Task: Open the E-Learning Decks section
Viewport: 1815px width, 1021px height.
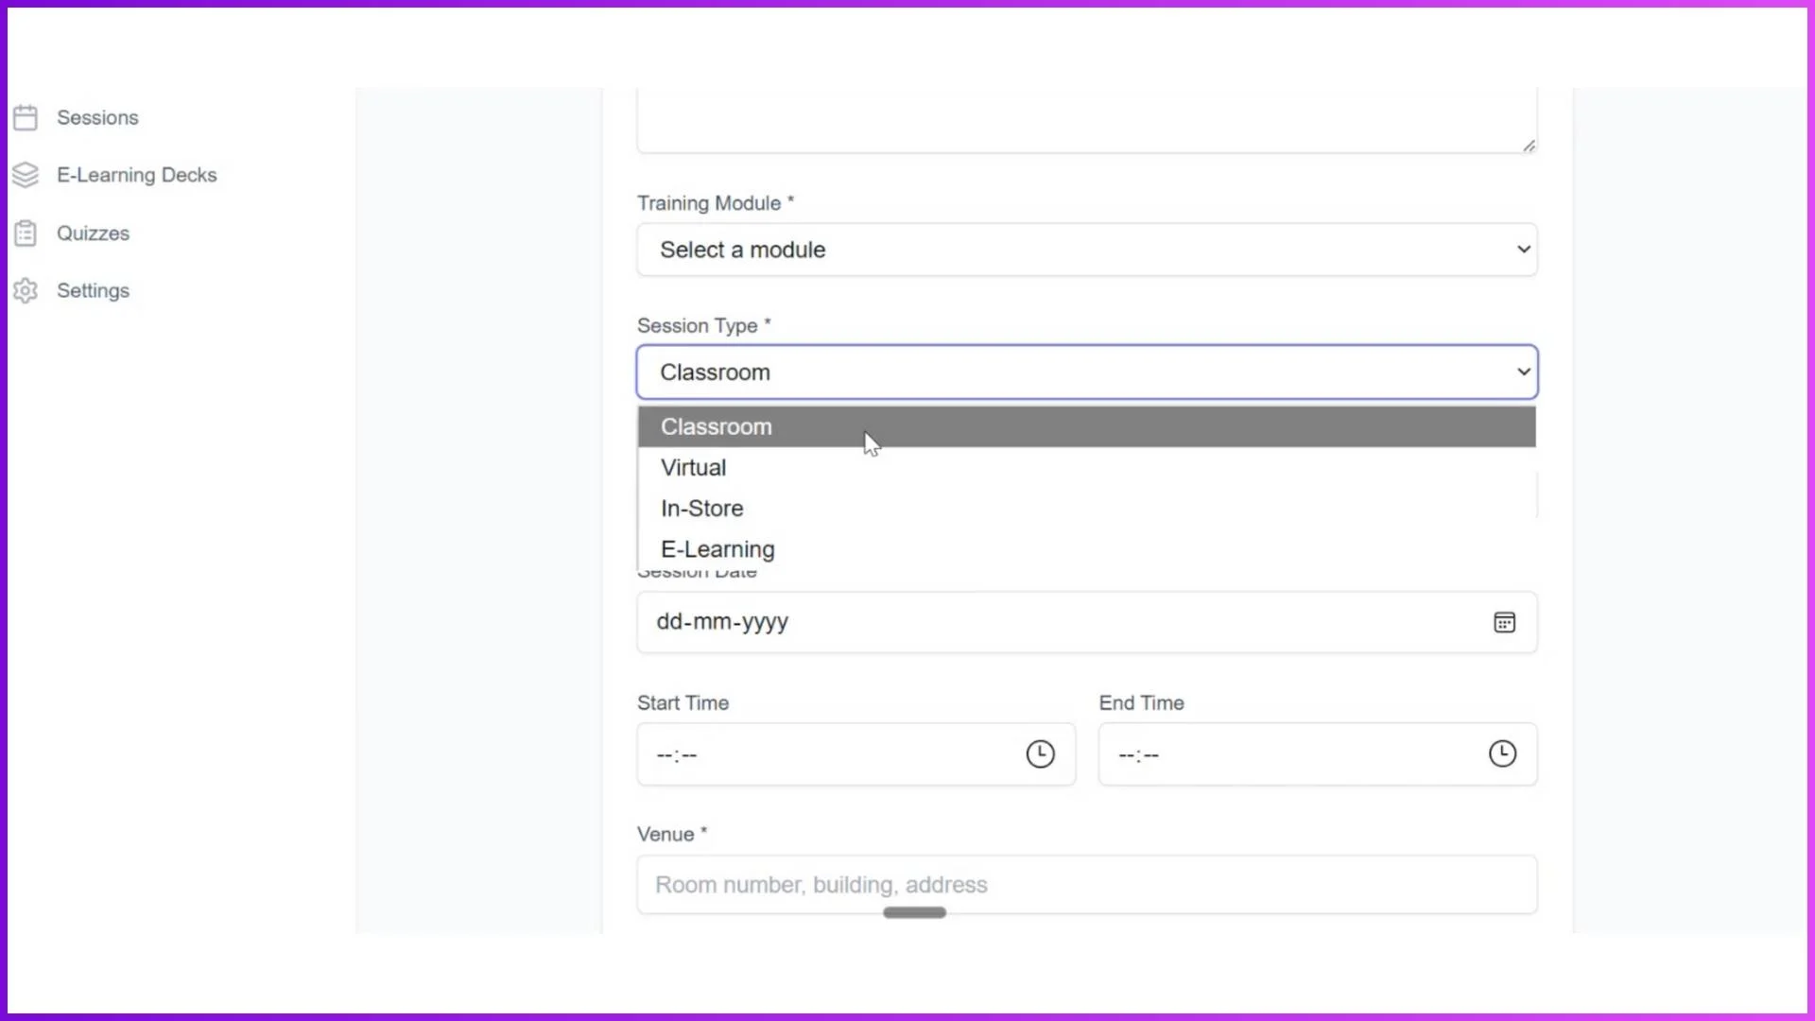Action: [137, 175]
